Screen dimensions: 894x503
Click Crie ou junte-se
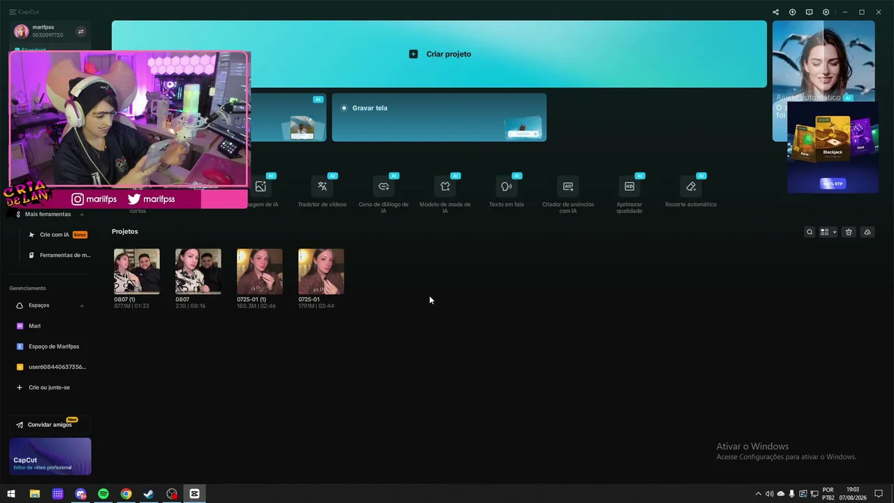coord(50,387)
